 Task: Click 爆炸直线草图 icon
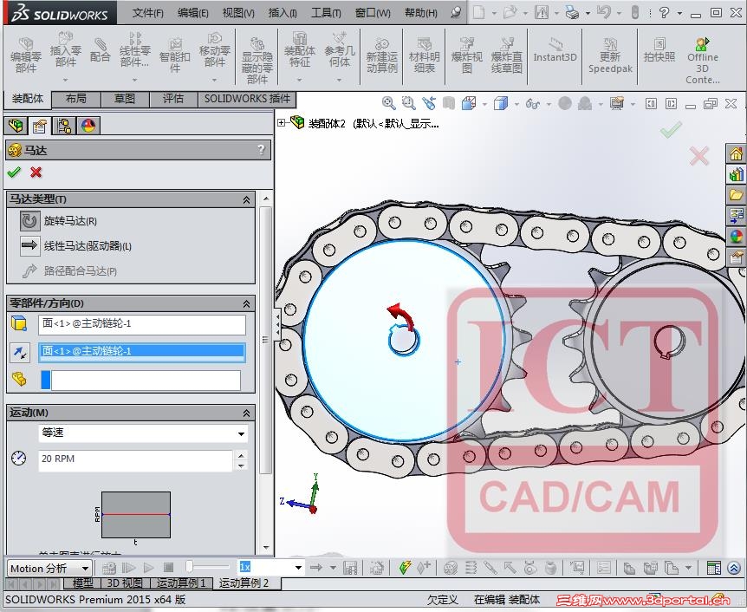(x=507, y=55)
